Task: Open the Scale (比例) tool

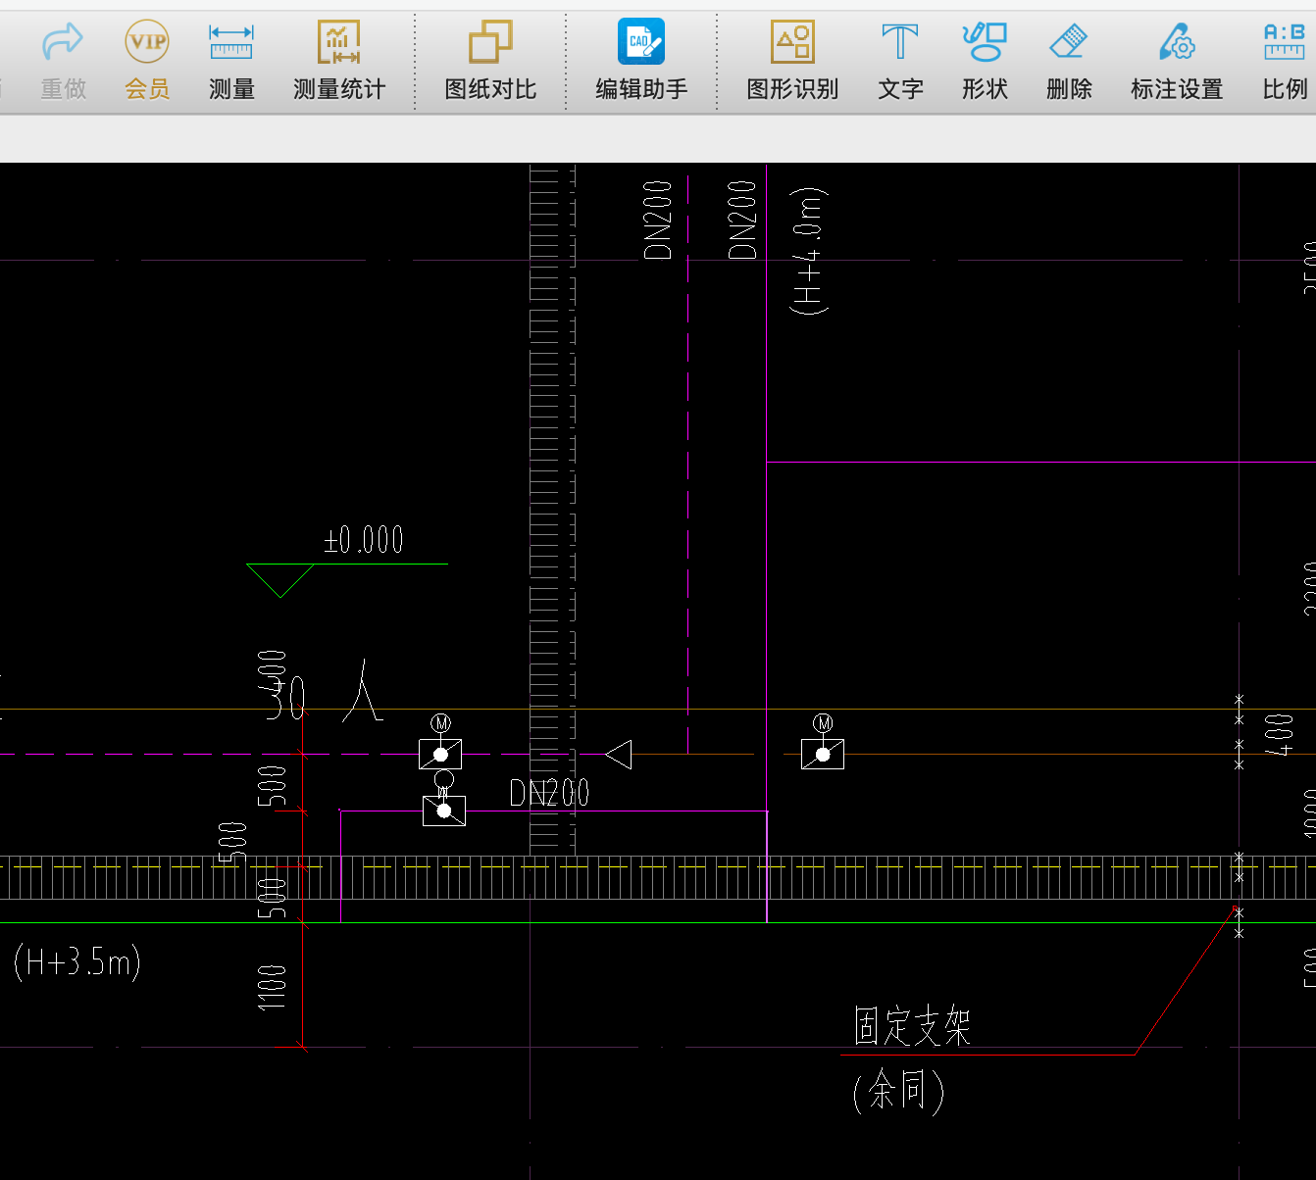Action: click(1285, 43)
